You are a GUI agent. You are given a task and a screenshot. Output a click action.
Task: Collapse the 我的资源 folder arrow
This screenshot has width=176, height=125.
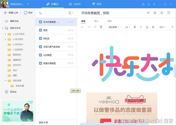(5, 81)
